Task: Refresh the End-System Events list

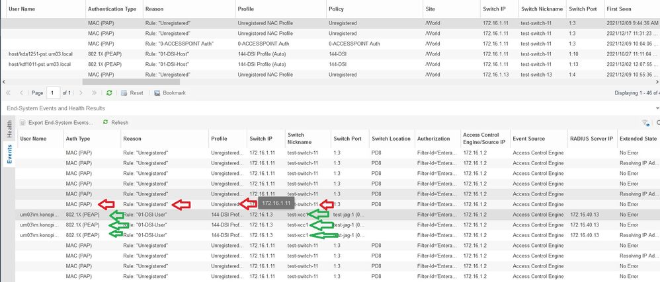Action: click(116, 122)
